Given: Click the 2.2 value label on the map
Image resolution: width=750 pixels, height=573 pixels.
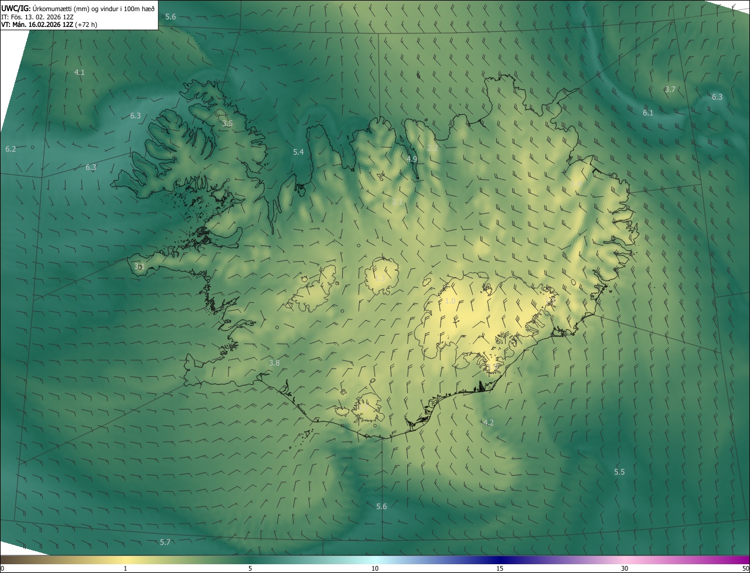Looking at the screenshot, I should coord(432,148).
